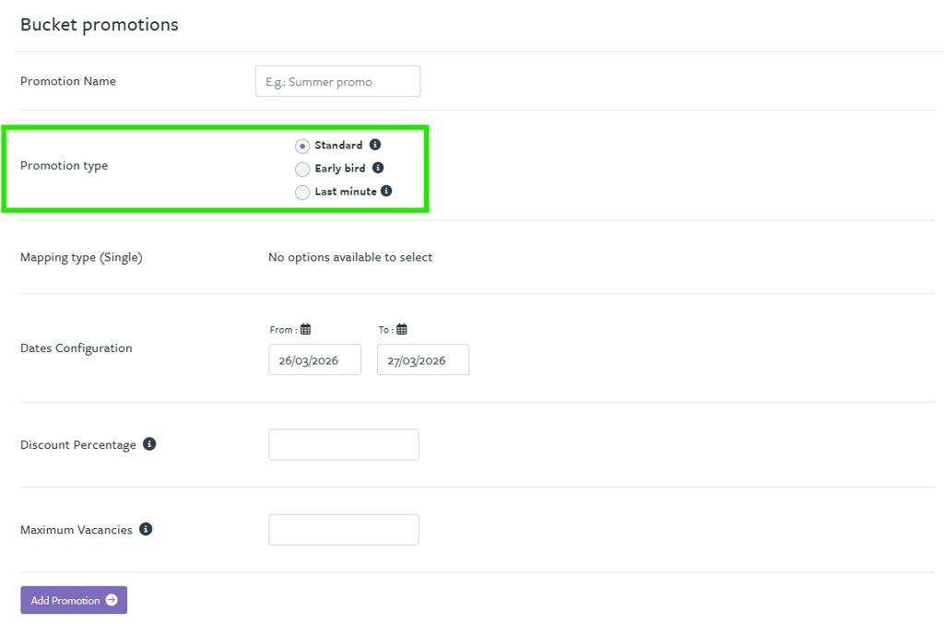
Task: Select the Standard promotion type
Action: click(x=302, y=146)
